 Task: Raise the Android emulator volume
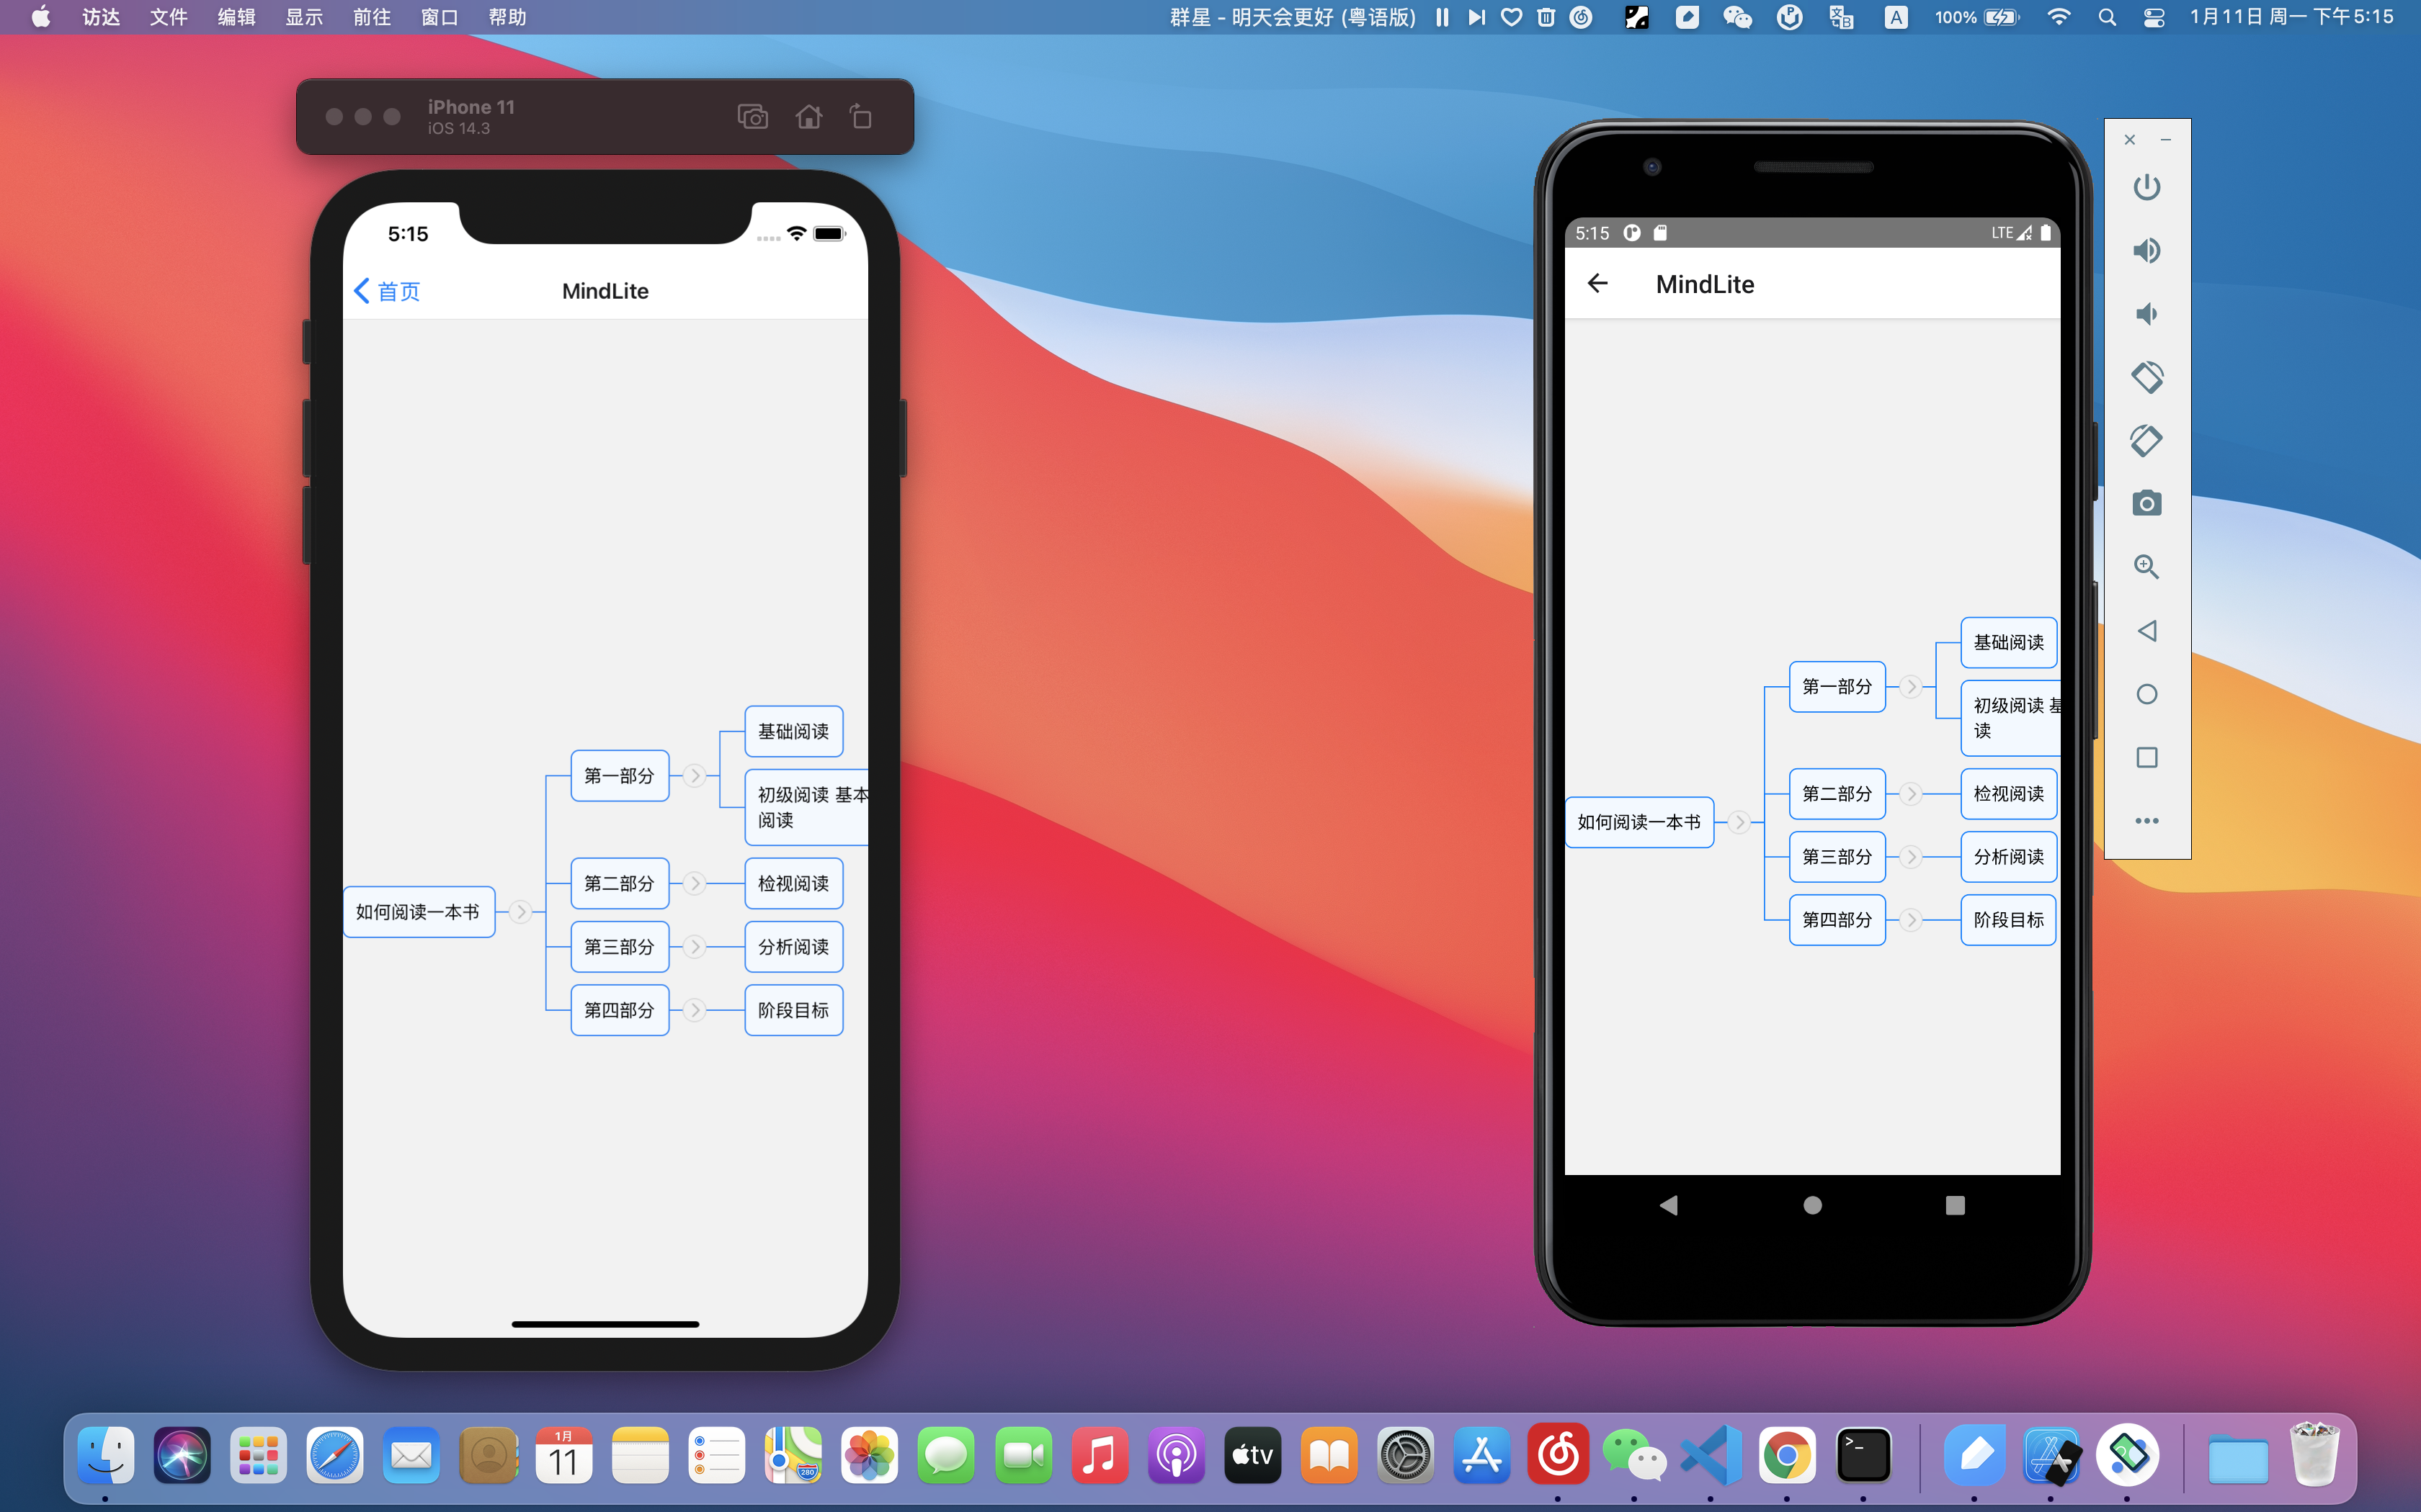click(x=2146, y=250)
